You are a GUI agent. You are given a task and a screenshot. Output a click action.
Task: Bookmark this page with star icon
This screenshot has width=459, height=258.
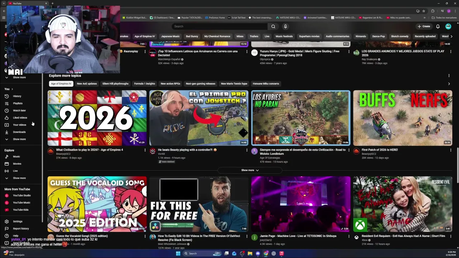tap(423, 11)
